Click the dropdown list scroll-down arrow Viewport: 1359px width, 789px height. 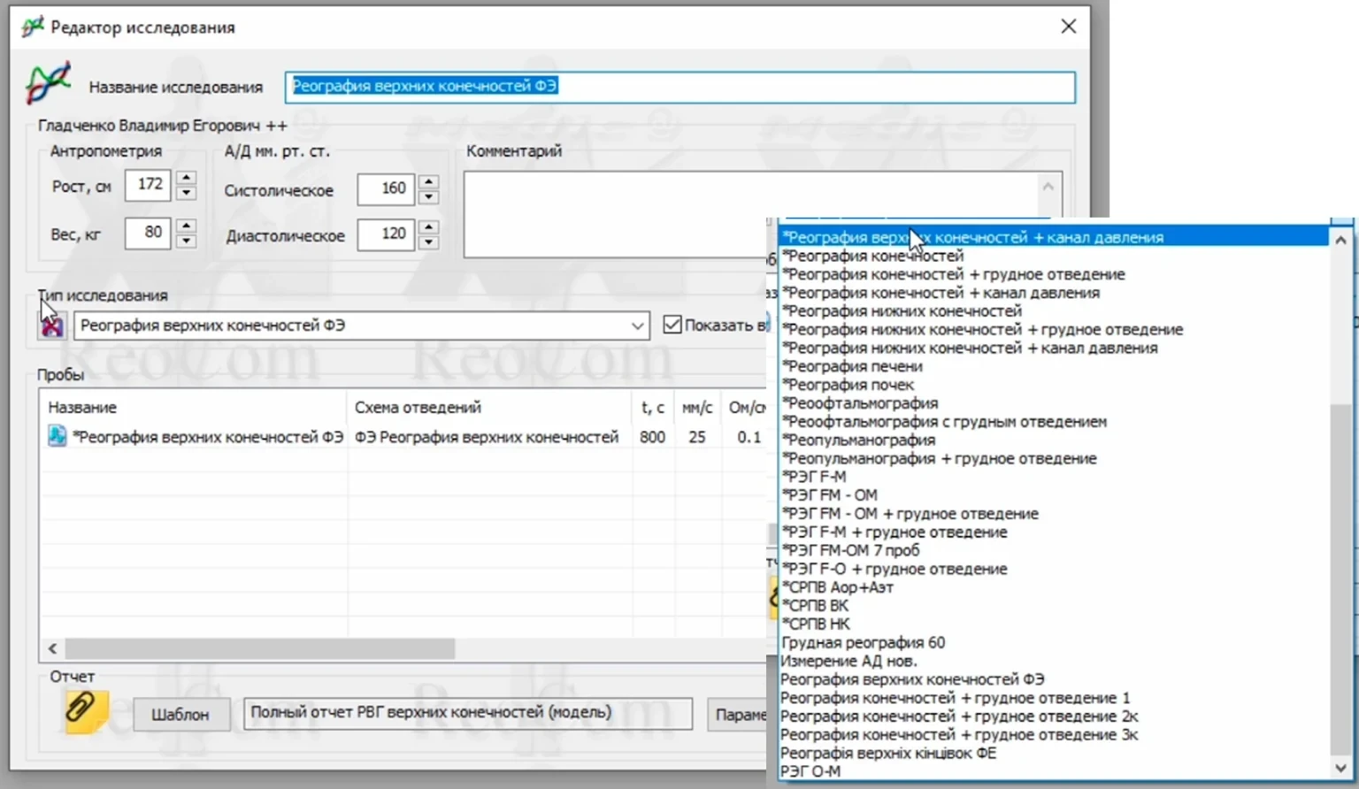1340,768
